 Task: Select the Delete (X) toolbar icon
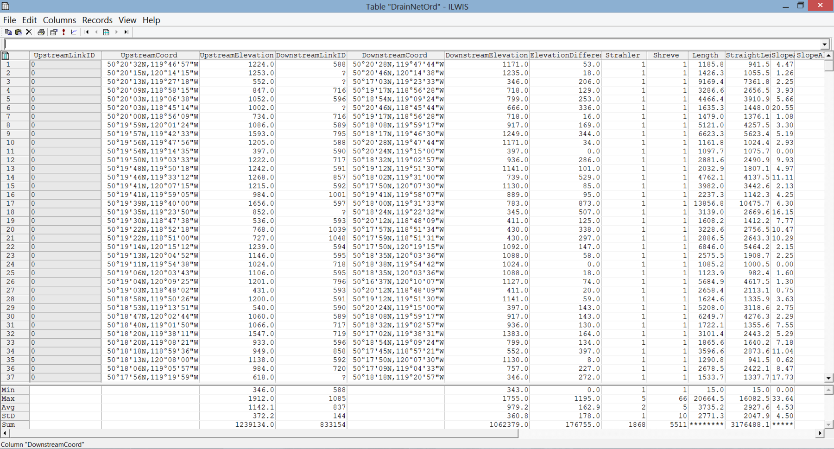[29, 32]
